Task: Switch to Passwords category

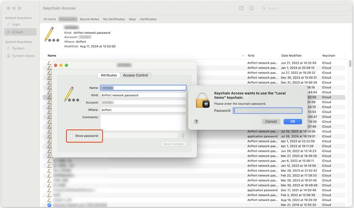Action: (68, 19)
